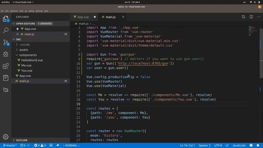Open the File menu
The width and height of the screenshot is (263, 148).
pos(2,11)
